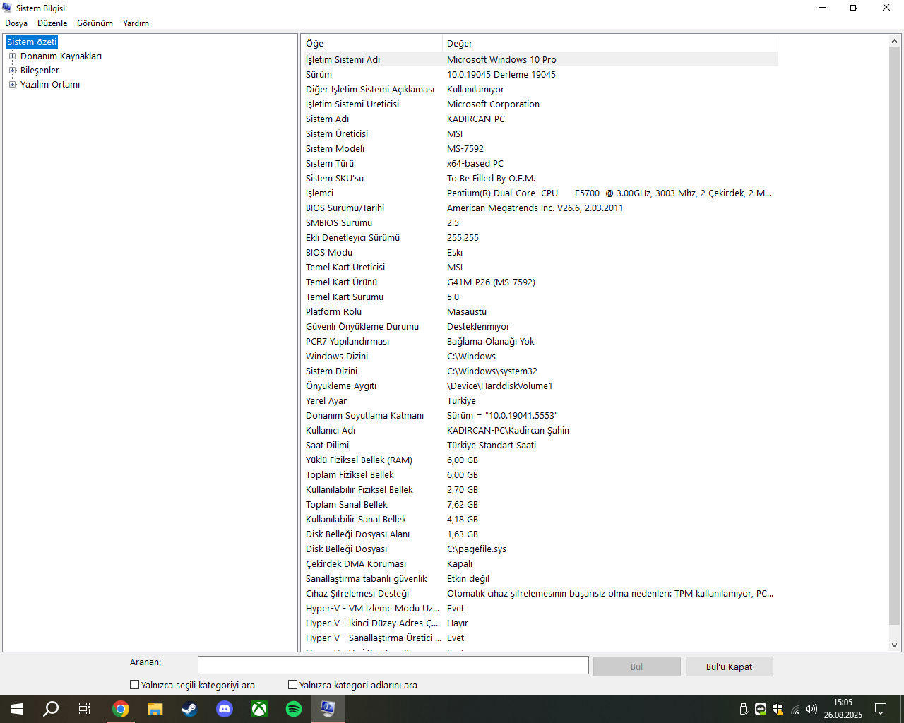Open the Görünüm menu
Viewport: 904px width, 723px height.
tap(95, 23)
